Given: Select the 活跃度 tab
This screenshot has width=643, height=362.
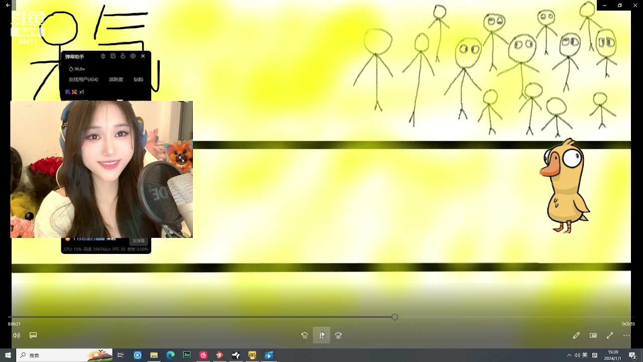Looking at the screenshot, I should (x=116, y=79).
